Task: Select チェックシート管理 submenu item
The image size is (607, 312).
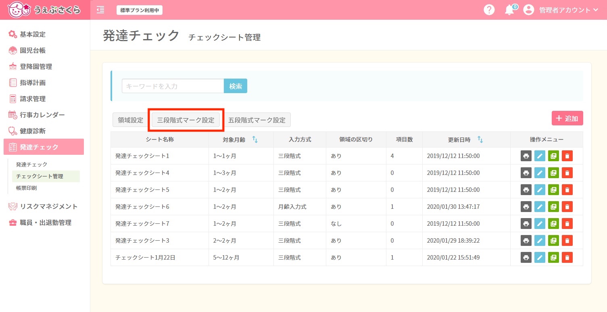Action: point(46,176)
